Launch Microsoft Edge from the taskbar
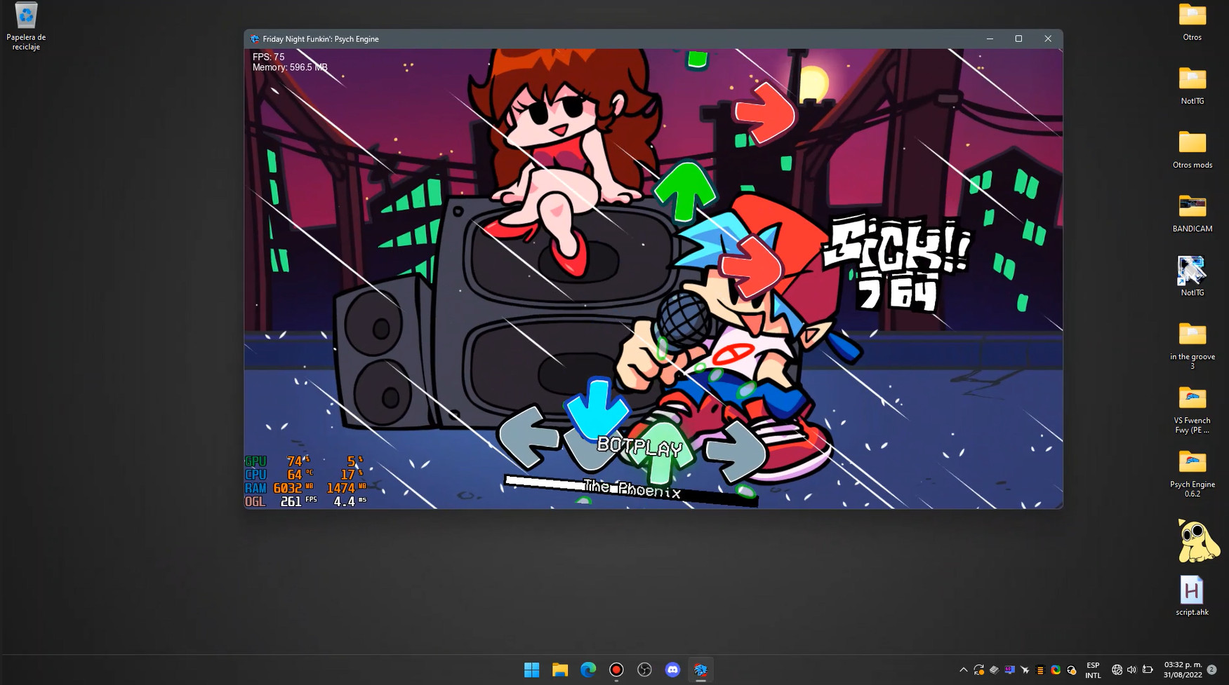Viewport: 1229px width, 685px height. [588, 670]
